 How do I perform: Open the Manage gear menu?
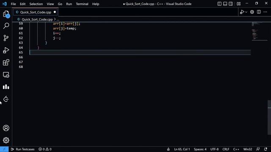tap(6, 140)
